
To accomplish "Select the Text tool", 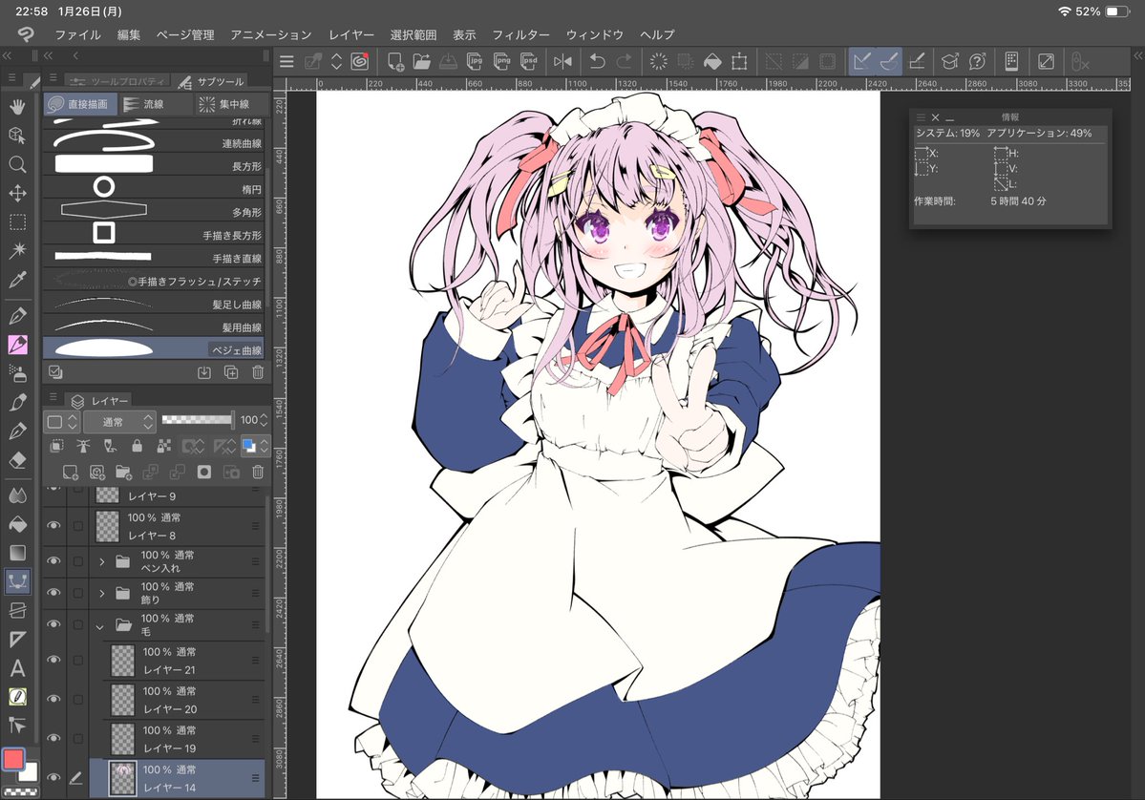I will pos(17,668).
